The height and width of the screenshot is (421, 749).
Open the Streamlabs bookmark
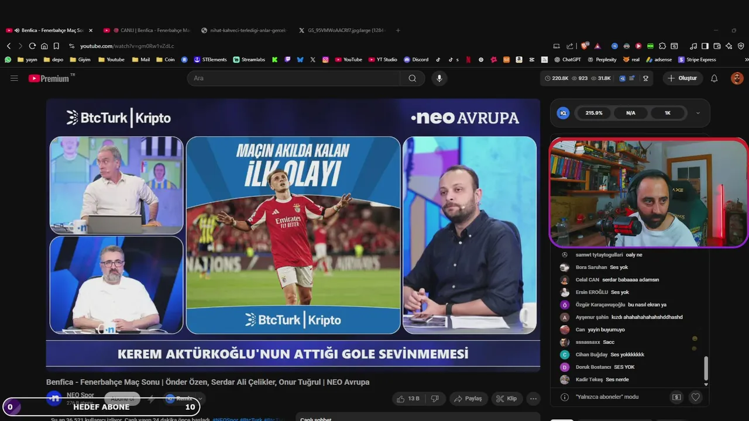coord(249,60)
